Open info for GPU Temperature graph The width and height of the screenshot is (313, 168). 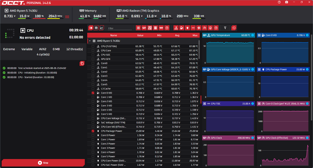coord(253,35)
